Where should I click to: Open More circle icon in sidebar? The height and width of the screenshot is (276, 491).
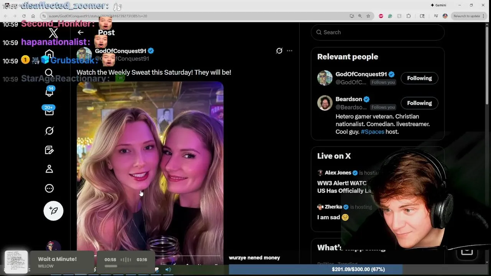pyautogui.click(x=49, y=188)
